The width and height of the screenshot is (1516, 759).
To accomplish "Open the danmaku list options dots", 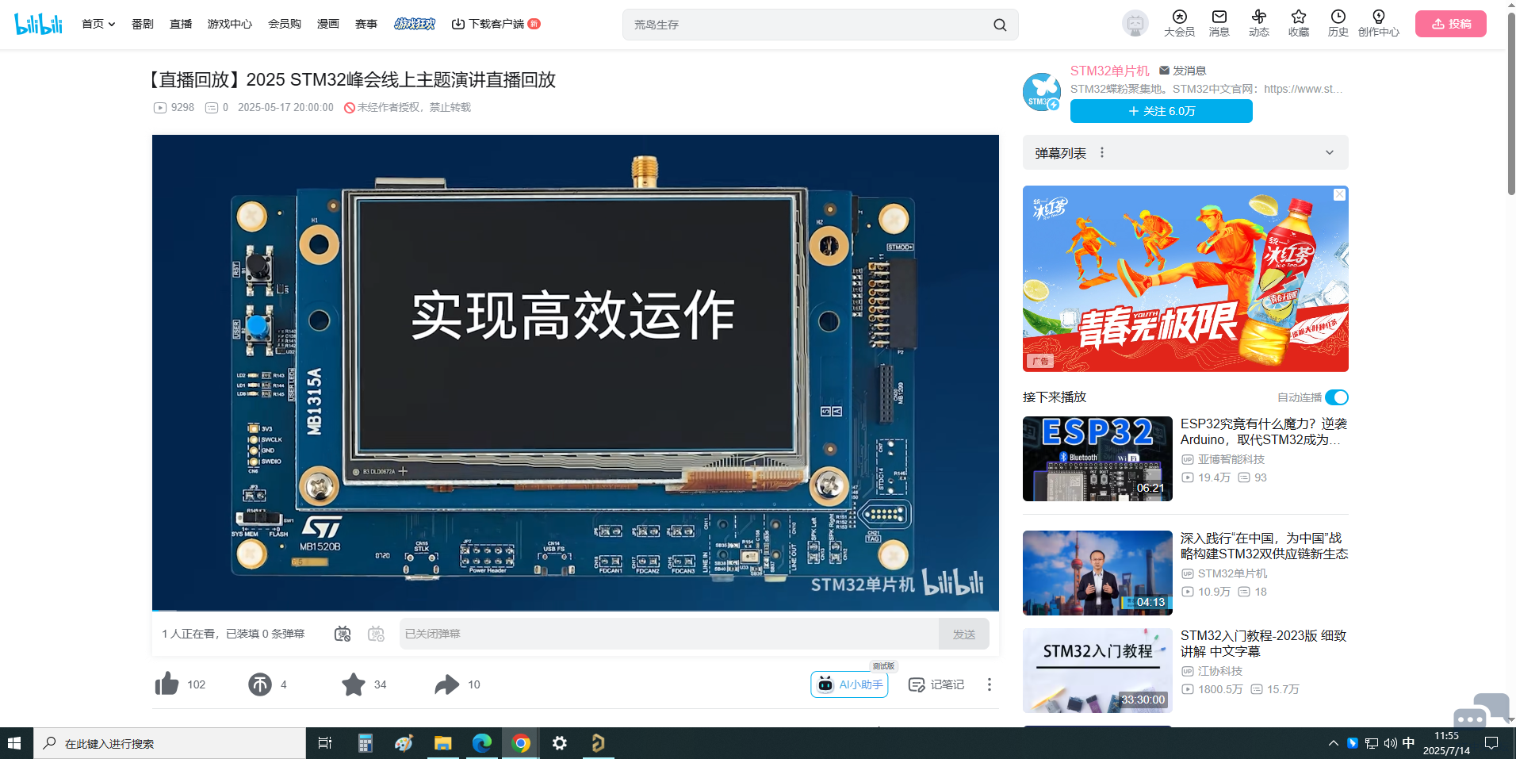I will [1101, 152].
